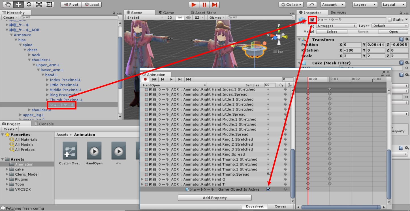Click the cloud services icon
Image resolution: width=410 pixels, height=211 pixels.
point(312,5)
